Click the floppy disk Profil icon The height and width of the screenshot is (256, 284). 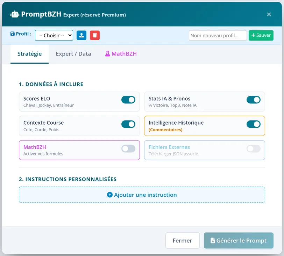point(12,34)
